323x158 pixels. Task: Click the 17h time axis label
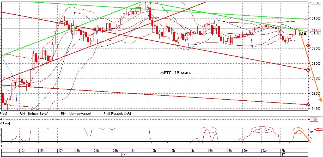pos(60,151)
